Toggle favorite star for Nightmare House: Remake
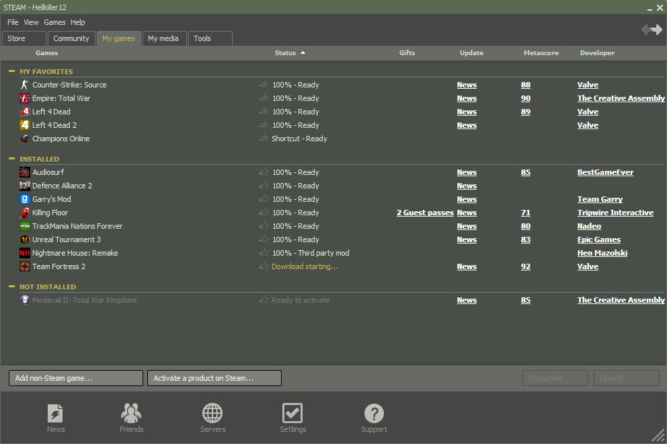667x444 pixels. tap(264, 254)
